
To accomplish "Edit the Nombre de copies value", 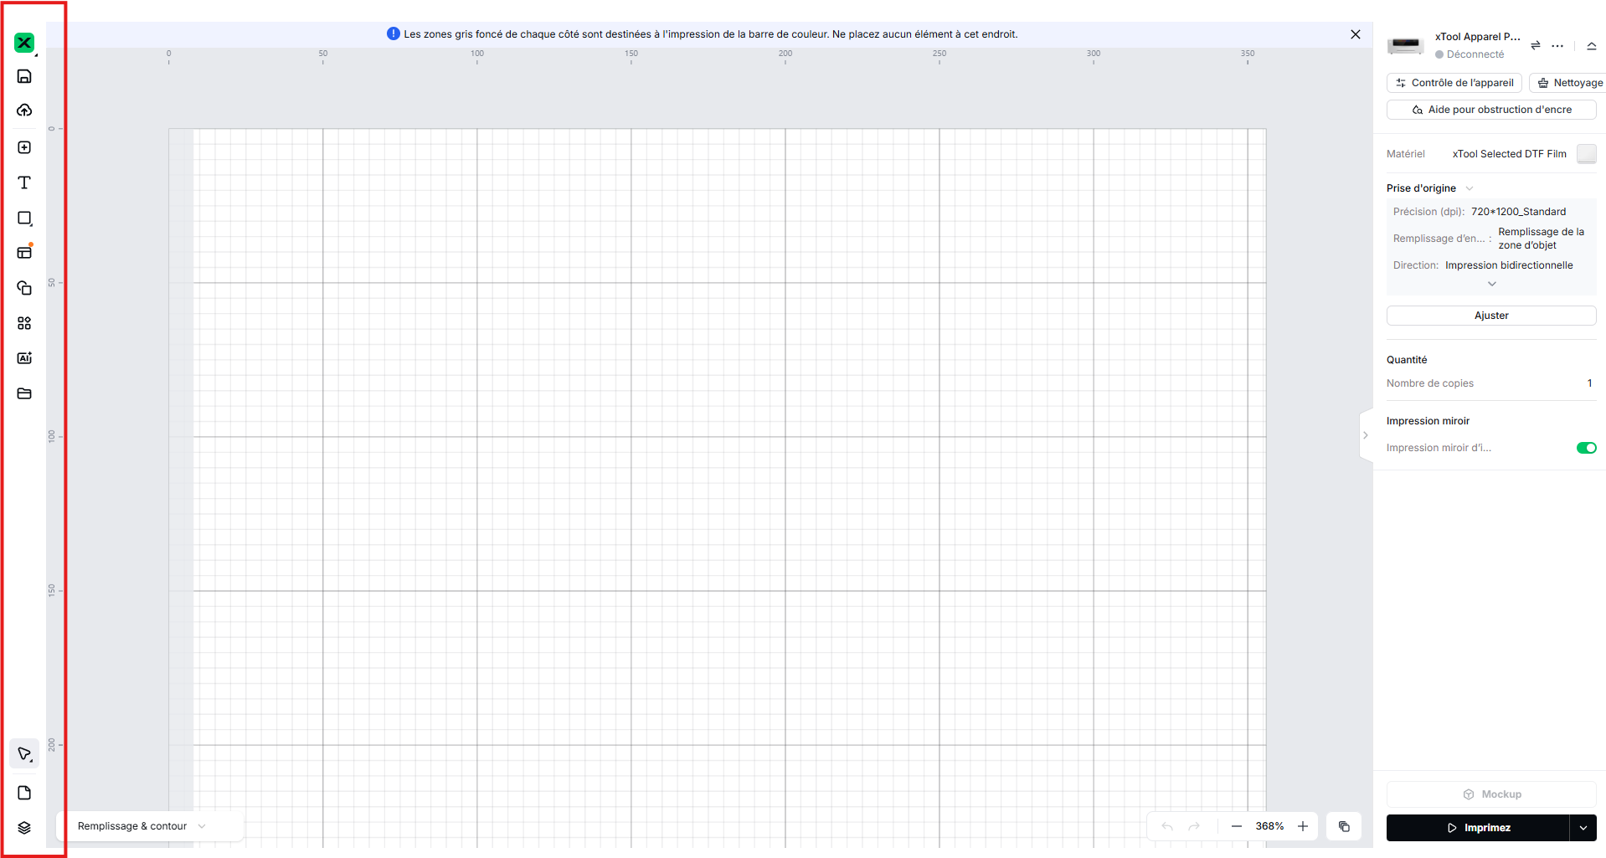I will click(1588, 383).
